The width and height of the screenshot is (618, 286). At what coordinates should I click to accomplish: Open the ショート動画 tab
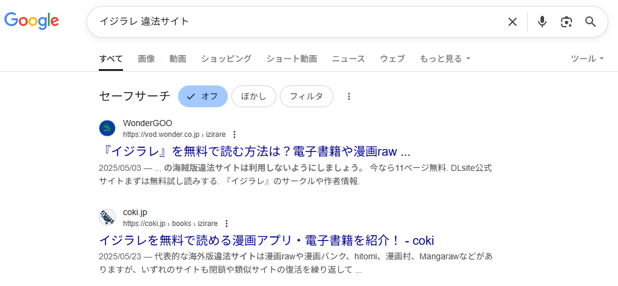291,59
